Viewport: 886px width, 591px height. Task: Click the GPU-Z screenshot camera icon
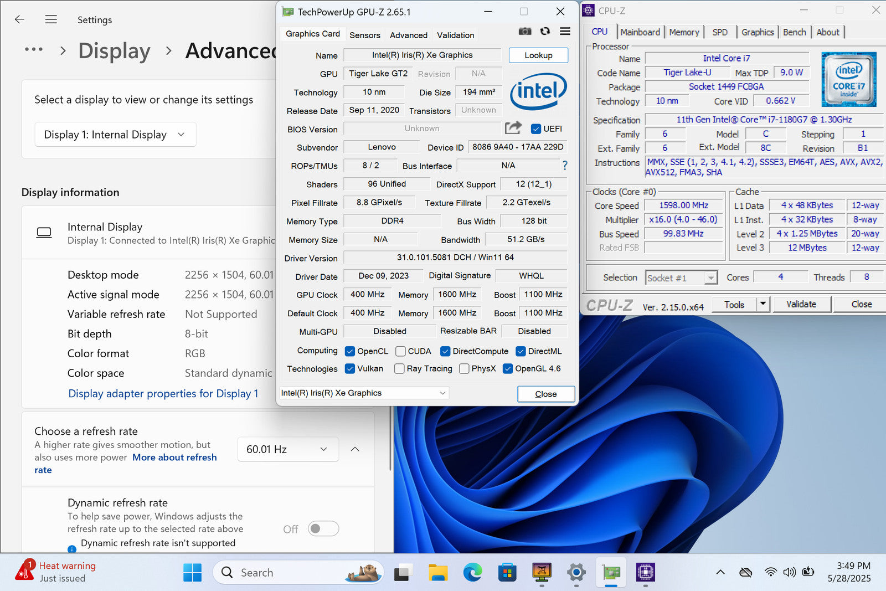(524, 32)
